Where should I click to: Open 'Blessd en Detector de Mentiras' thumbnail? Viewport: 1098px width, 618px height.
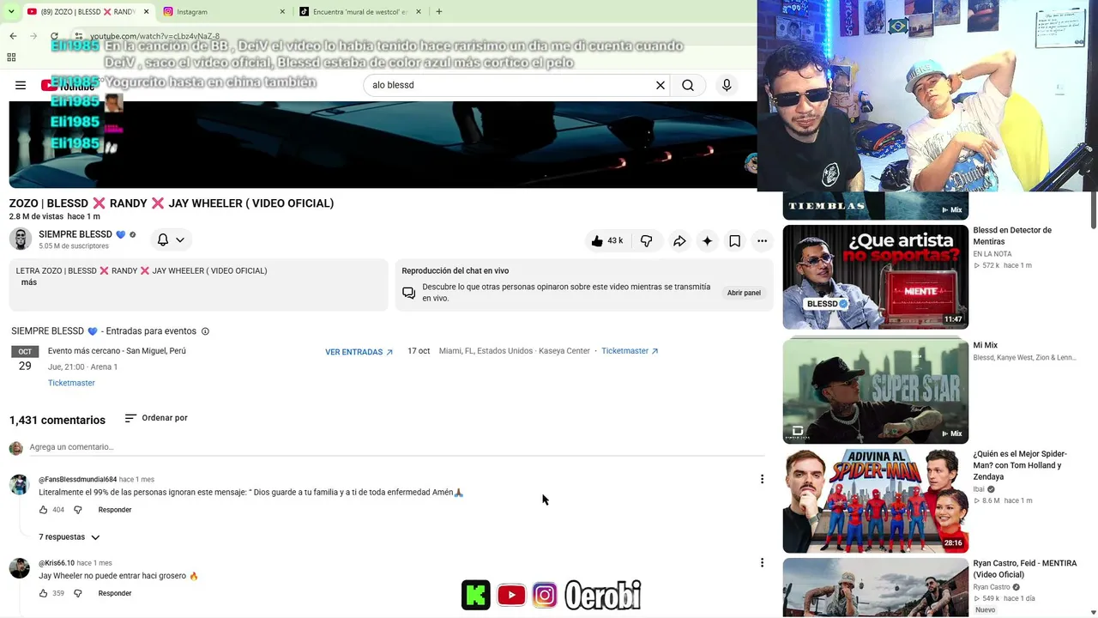(x=875, y=277)
